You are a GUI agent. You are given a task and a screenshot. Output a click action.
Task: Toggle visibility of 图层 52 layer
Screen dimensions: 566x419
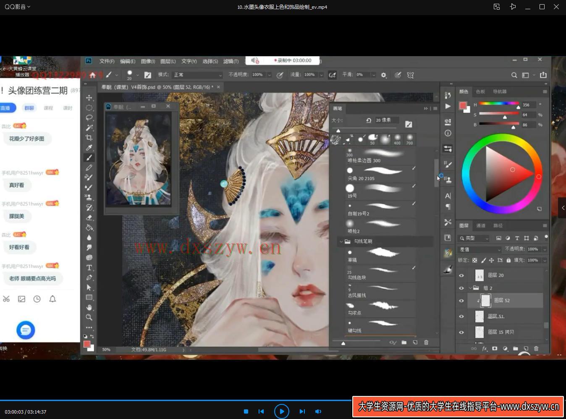tap(461, 300)
